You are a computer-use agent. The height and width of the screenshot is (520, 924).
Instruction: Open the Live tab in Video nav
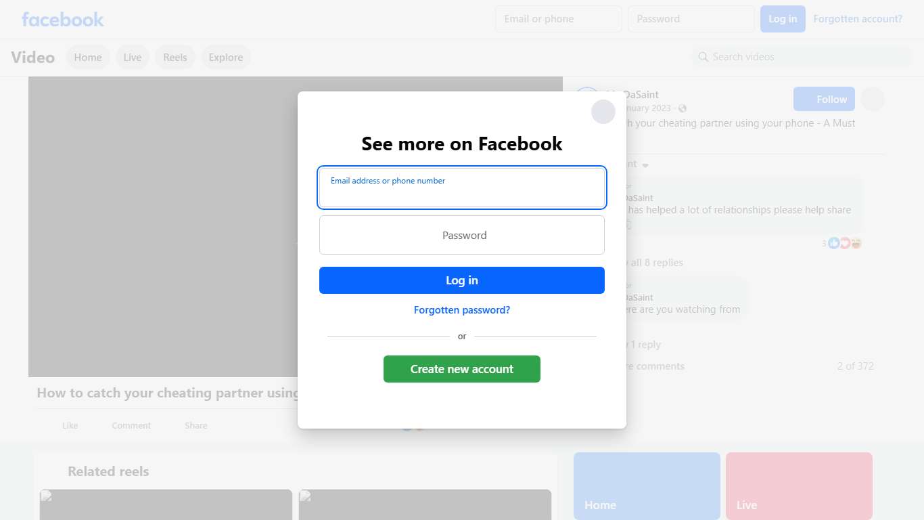click(x=133, y=58)
